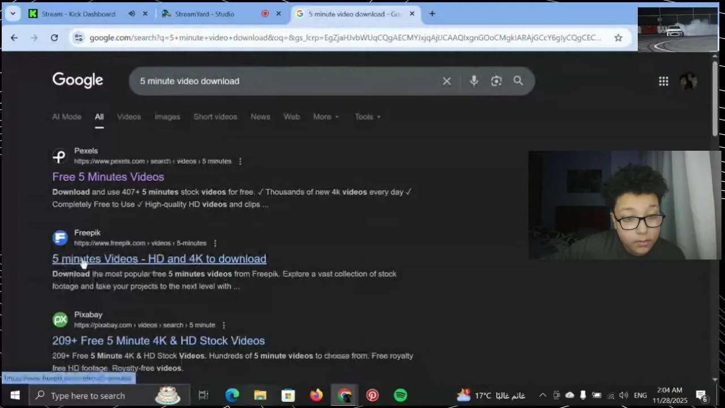Expand the More search filter dropdown

(x=326, y=117)
